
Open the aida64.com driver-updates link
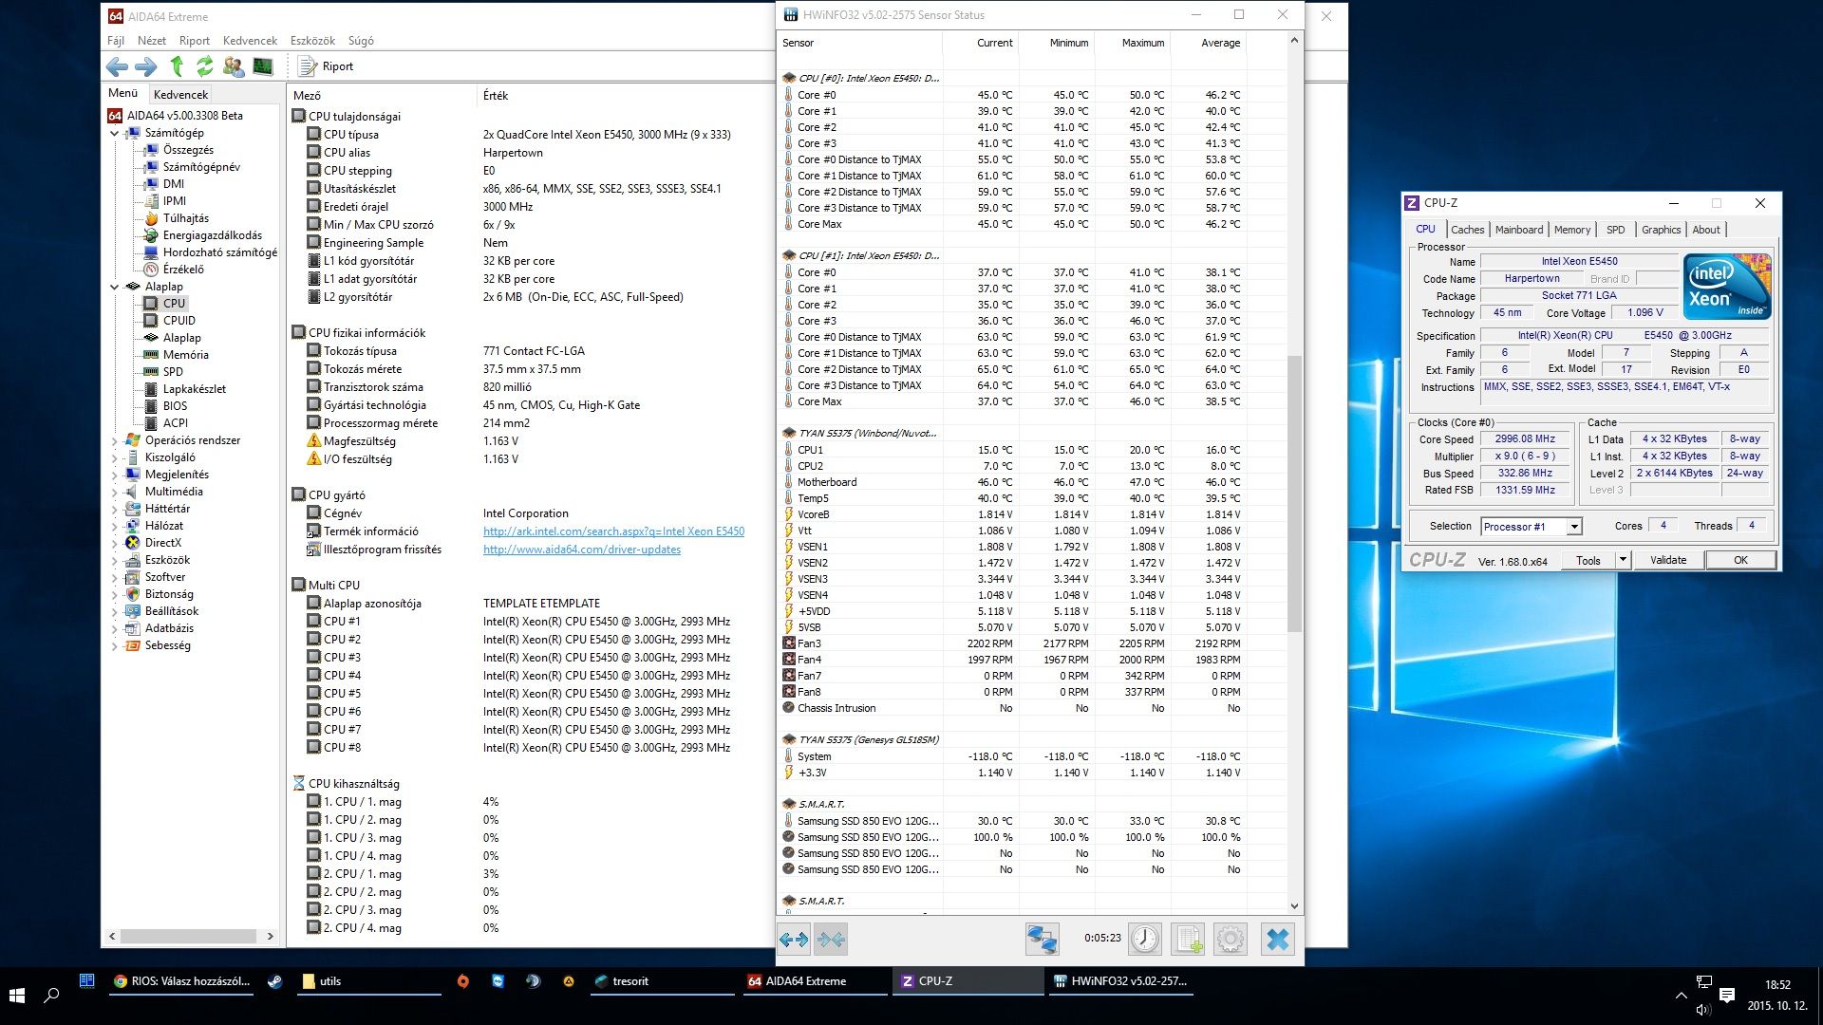581,550
